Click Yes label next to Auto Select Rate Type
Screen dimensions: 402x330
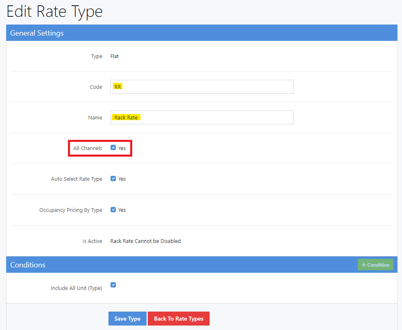[122, 179]
